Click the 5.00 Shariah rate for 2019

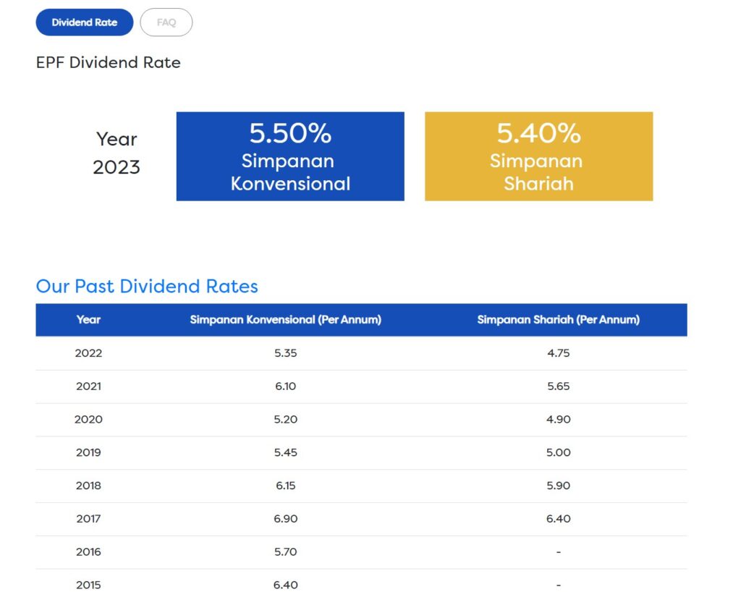[x=558, y=452]
